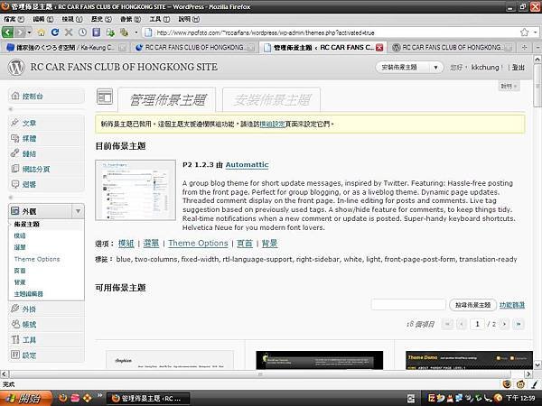542x406 pixels.
Task: Open the 編輯 Edit menu
Action: pyautogui.click(x=42, y=19)
